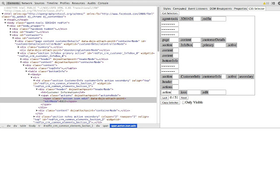Select the h4 Customer Information row
Screen dimensions: 280x175
(63, 92)
